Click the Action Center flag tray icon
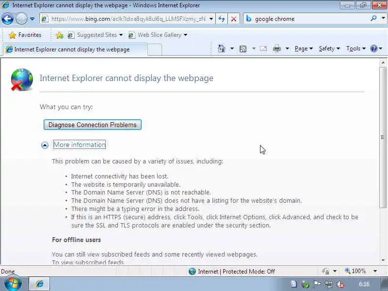This screenshot has height=291, width=388. pyautogui.click(x=317, y=284)
